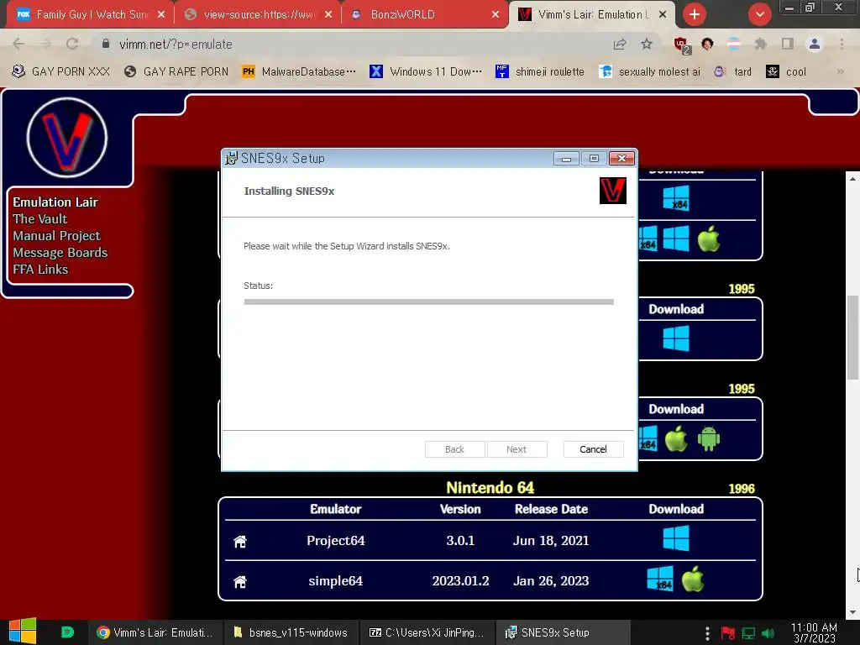Show the clock at 11:00 AM
The image size is (860, 645).
(x=814, y=632)
